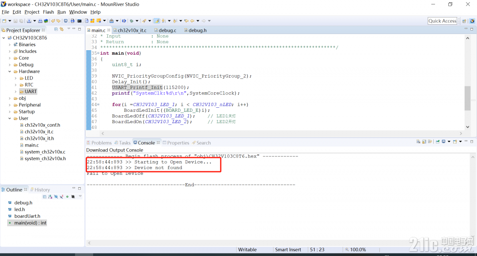Open the Display Selected Console dropdown arrow
This screenshot has width=477, height=256.
pos(449,142)
